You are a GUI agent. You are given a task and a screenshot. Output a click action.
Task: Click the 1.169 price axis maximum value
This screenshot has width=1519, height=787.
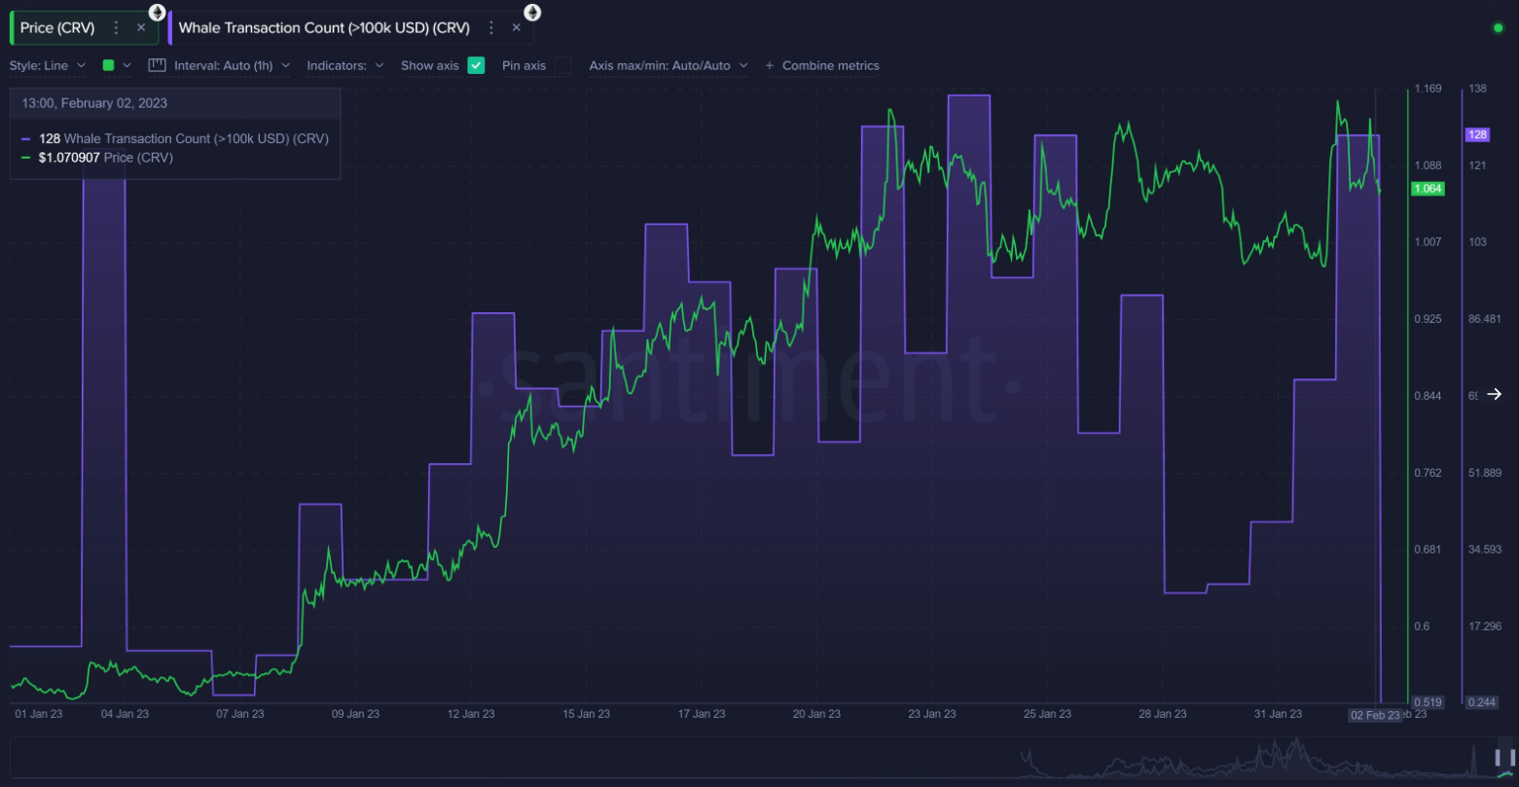pyautogui.click(x=1428, y=89)
